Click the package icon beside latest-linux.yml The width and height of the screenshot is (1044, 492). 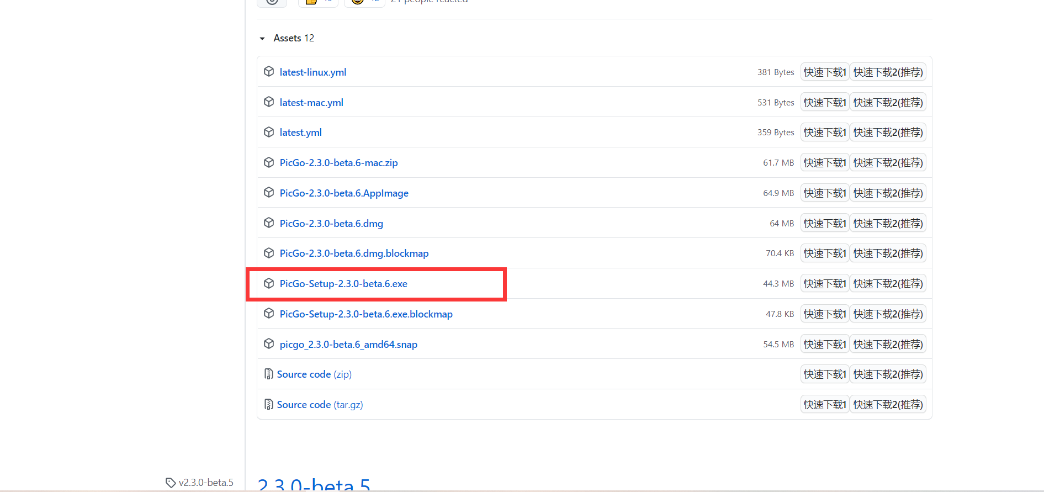(269, 72)
